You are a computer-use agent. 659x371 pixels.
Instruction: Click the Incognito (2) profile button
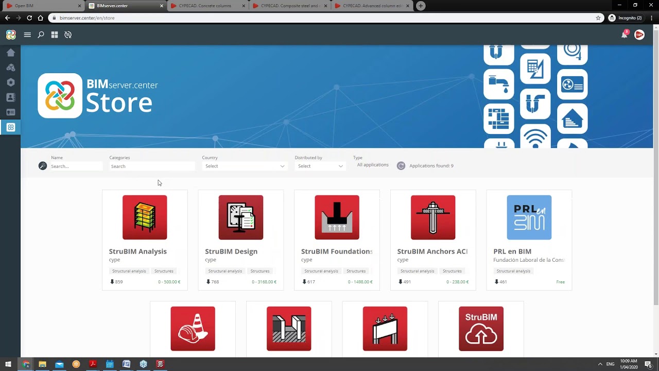(x=626, y=18)
